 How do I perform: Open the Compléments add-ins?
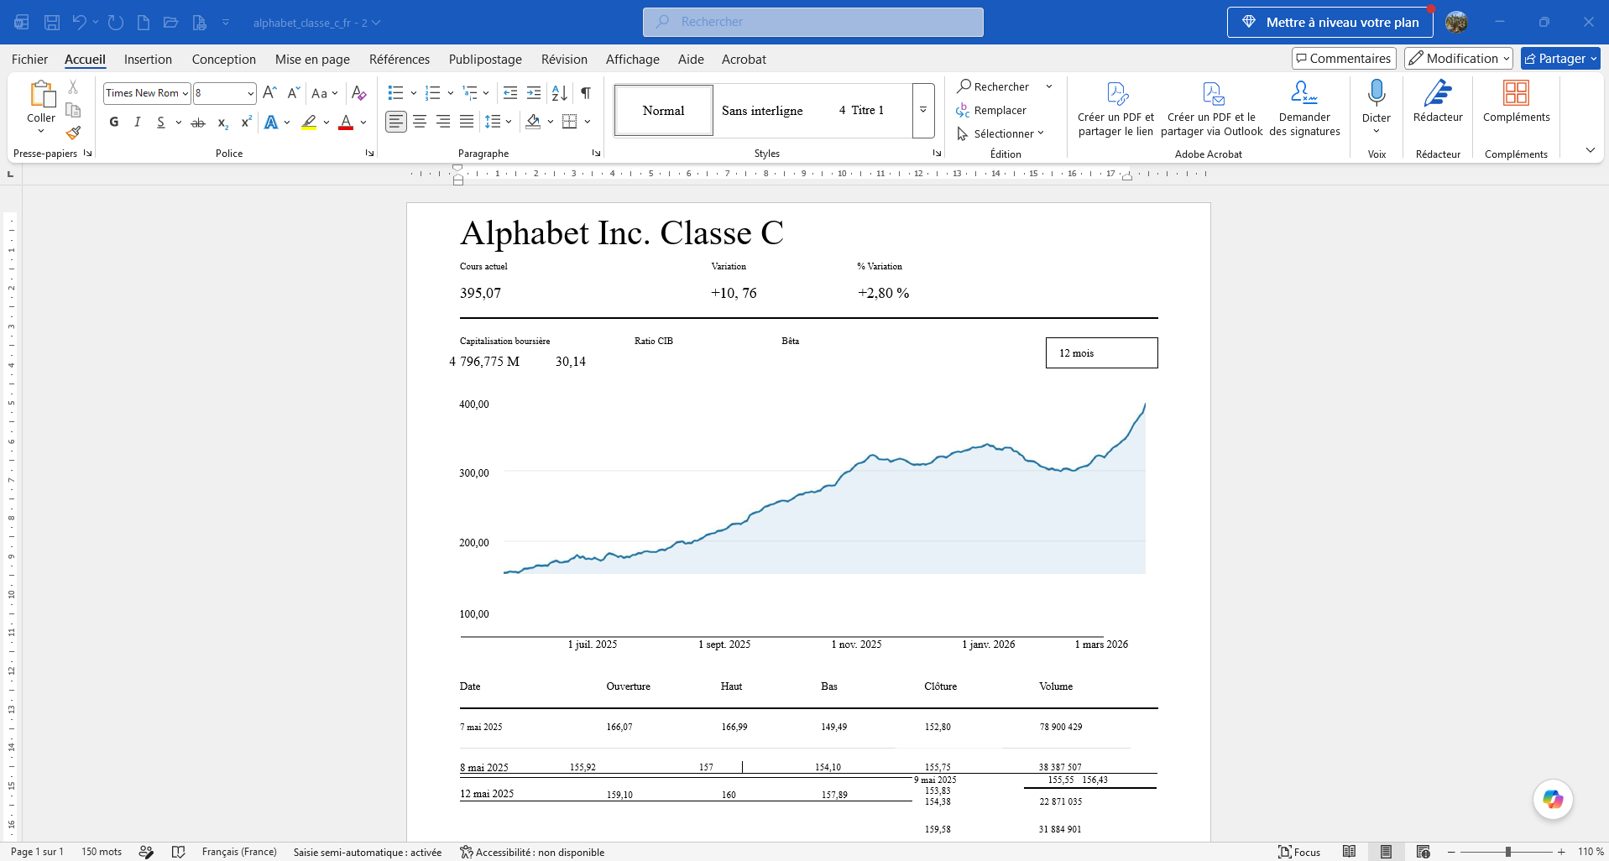click(x=1516, y=102)
